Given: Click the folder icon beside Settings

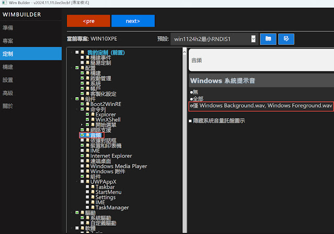Looking at the screenshot, I should point(93,197).
